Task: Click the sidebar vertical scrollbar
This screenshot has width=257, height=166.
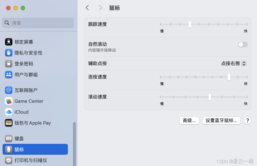Action: (74, 144)
